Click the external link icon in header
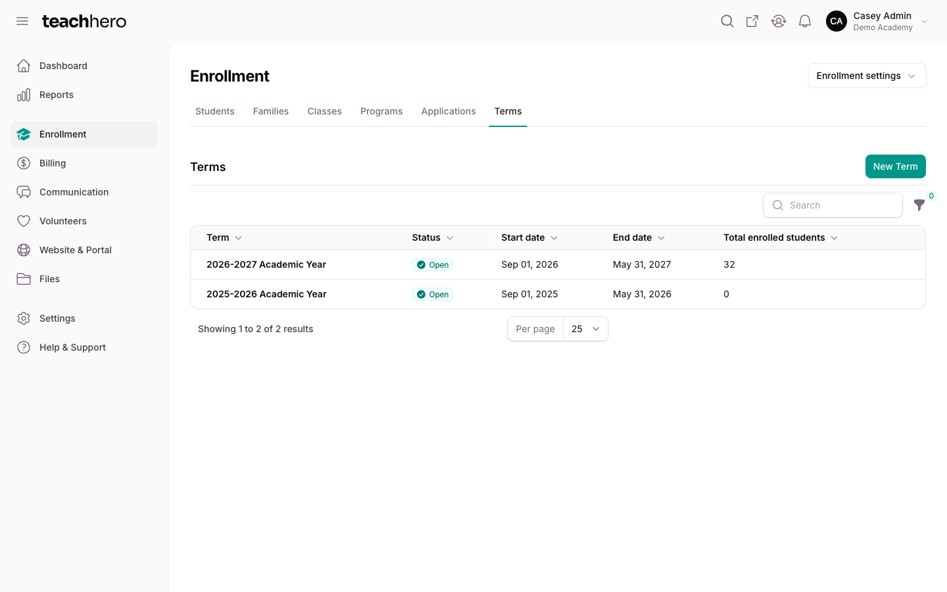The height and width of the screenshot is (592, 947). [752, 21]
